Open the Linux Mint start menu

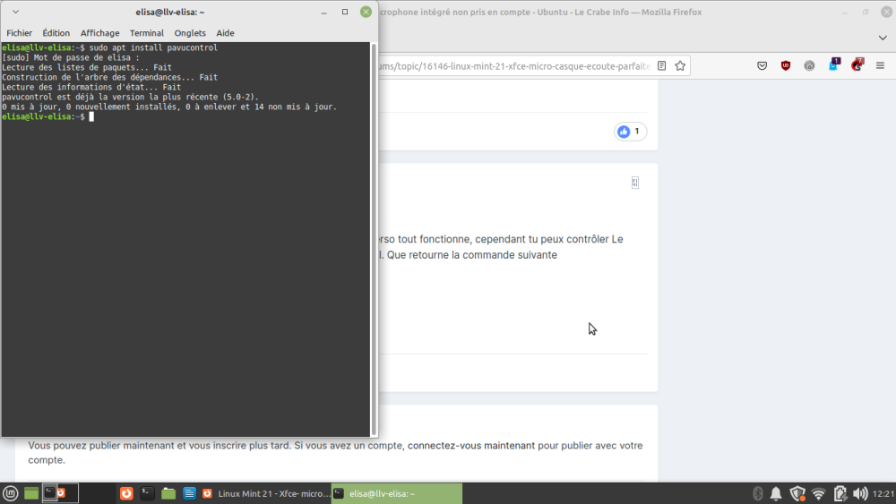tap(11, 493)
